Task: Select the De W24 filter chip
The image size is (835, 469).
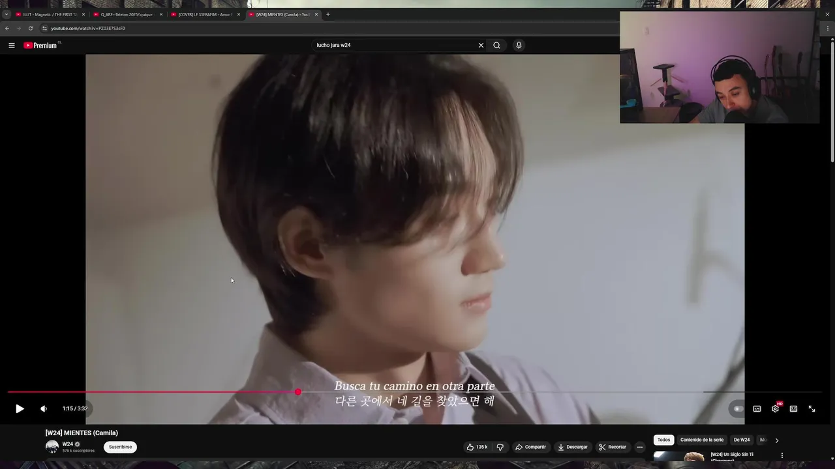Action: pyautogui.click(x=742, y=440)
